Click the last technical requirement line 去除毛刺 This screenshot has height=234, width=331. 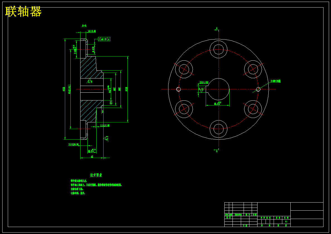pos(78,193)
